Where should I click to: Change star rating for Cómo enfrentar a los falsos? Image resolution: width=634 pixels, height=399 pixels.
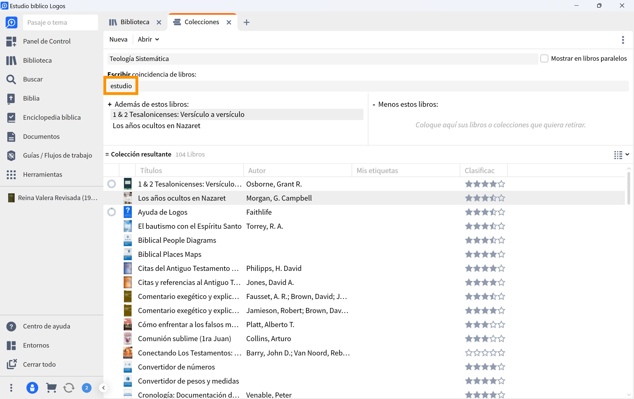[x=485, y=325]
